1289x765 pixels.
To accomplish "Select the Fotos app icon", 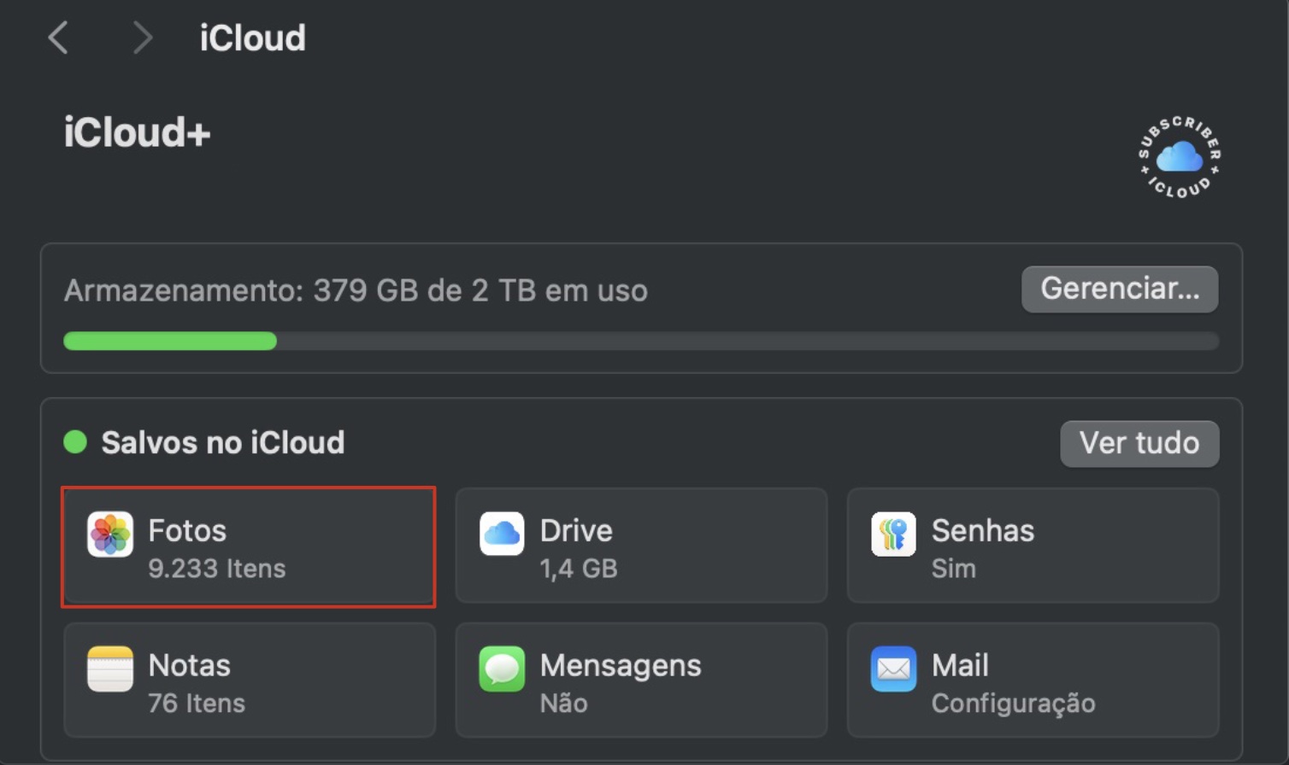I will coord(110,535).
